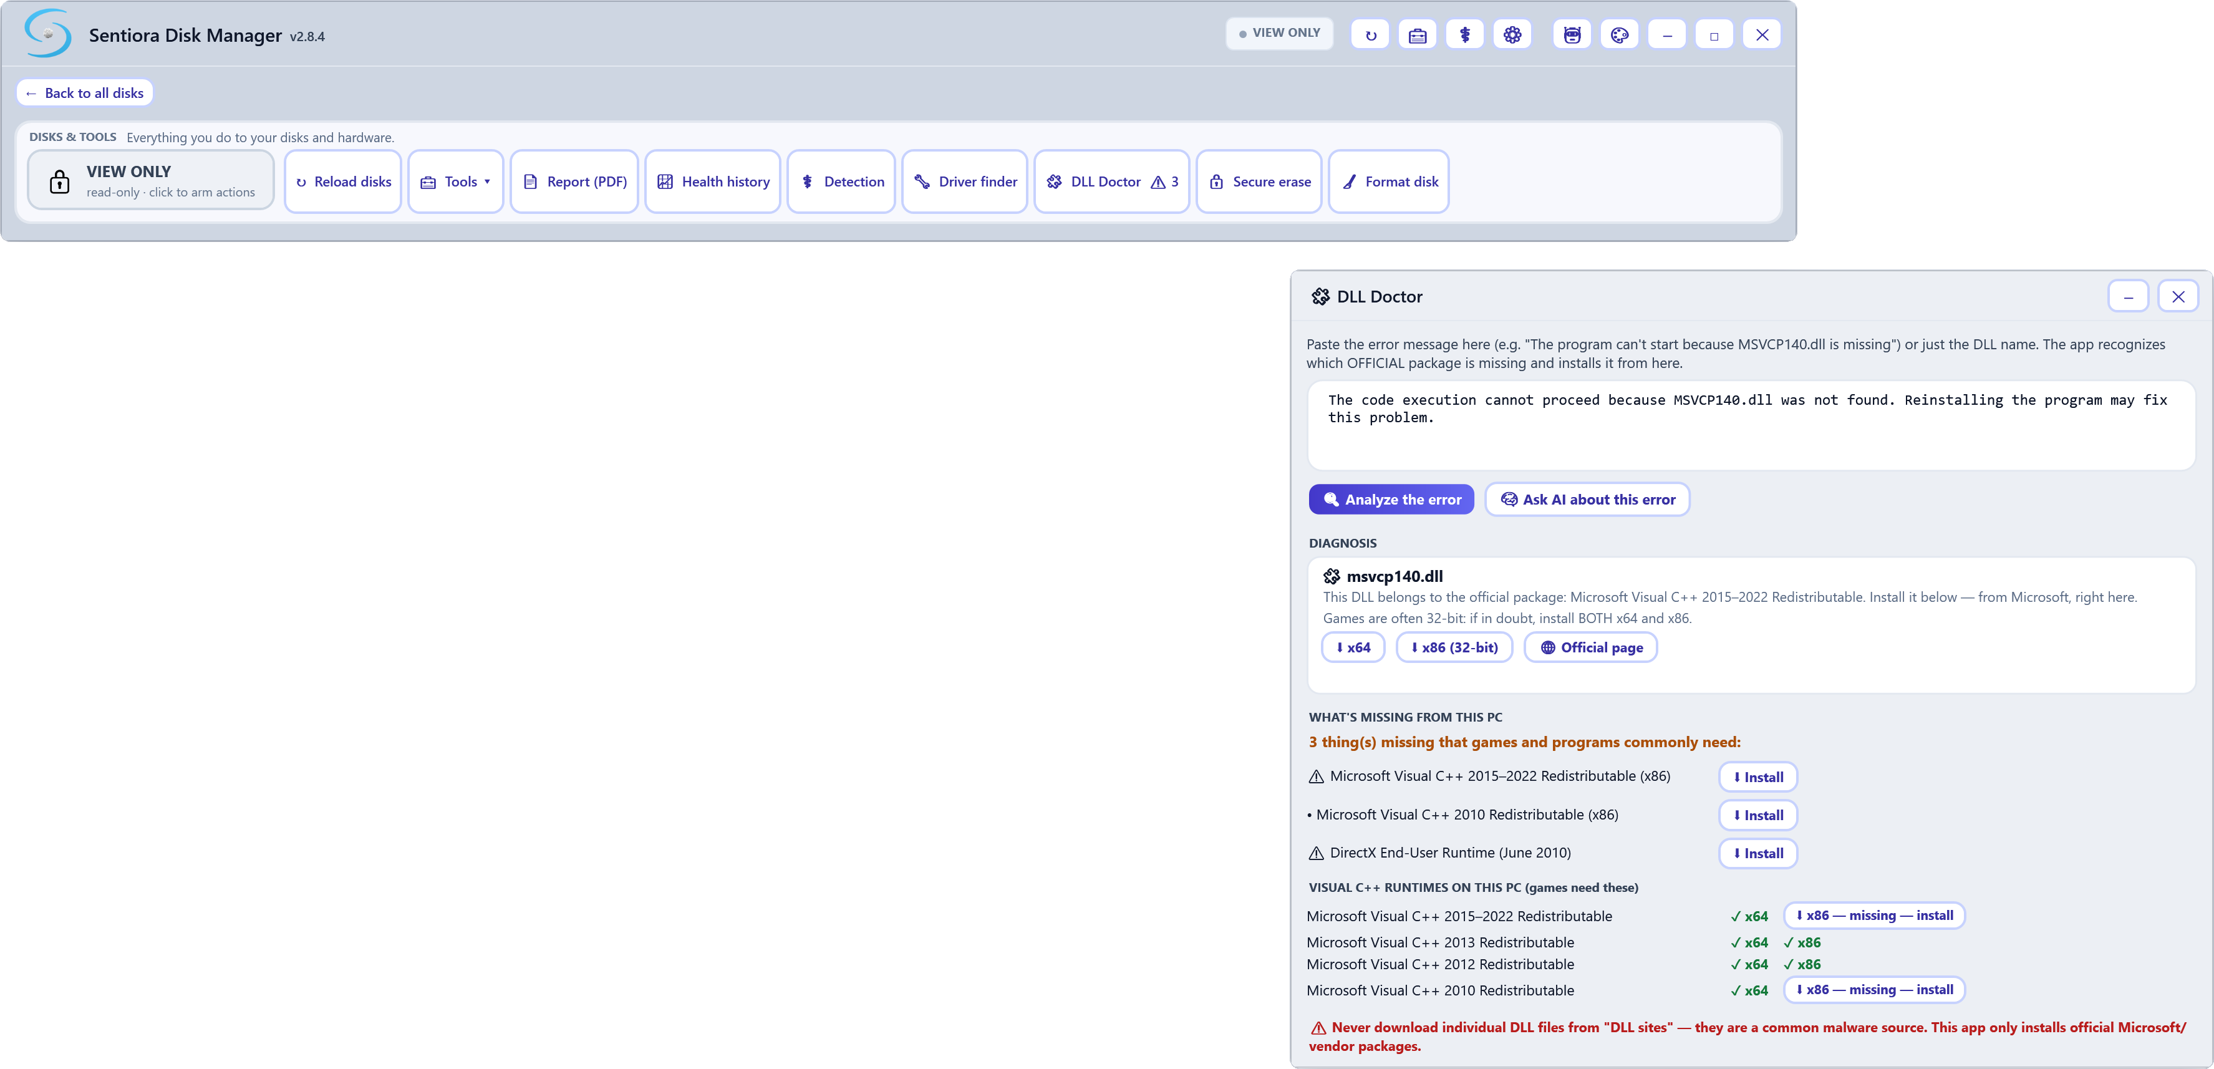Open Health history
2214x1069 pixels.
(712, 181)
